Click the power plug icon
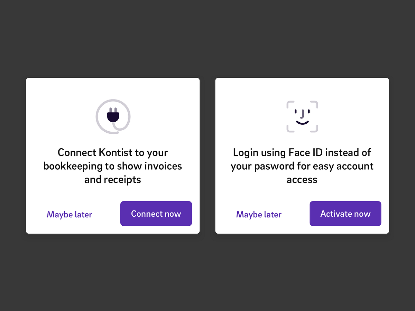The image size is (415, 311). point(113,116)
